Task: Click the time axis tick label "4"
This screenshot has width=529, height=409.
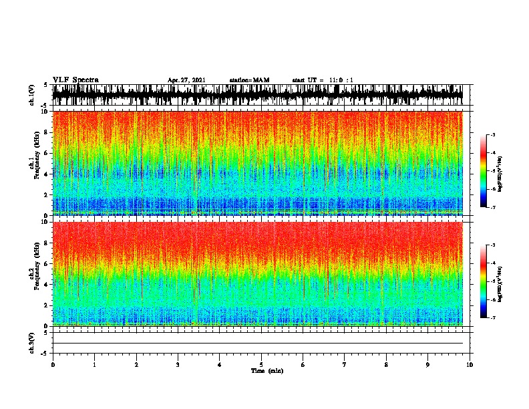Action: click(x=220, y=365)
